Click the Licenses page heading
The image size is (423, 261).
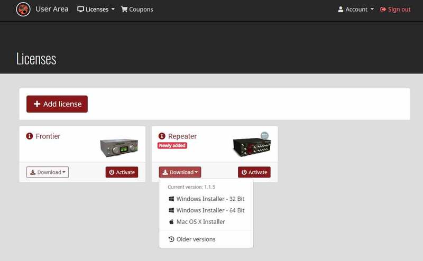click(x=36, y=59)
